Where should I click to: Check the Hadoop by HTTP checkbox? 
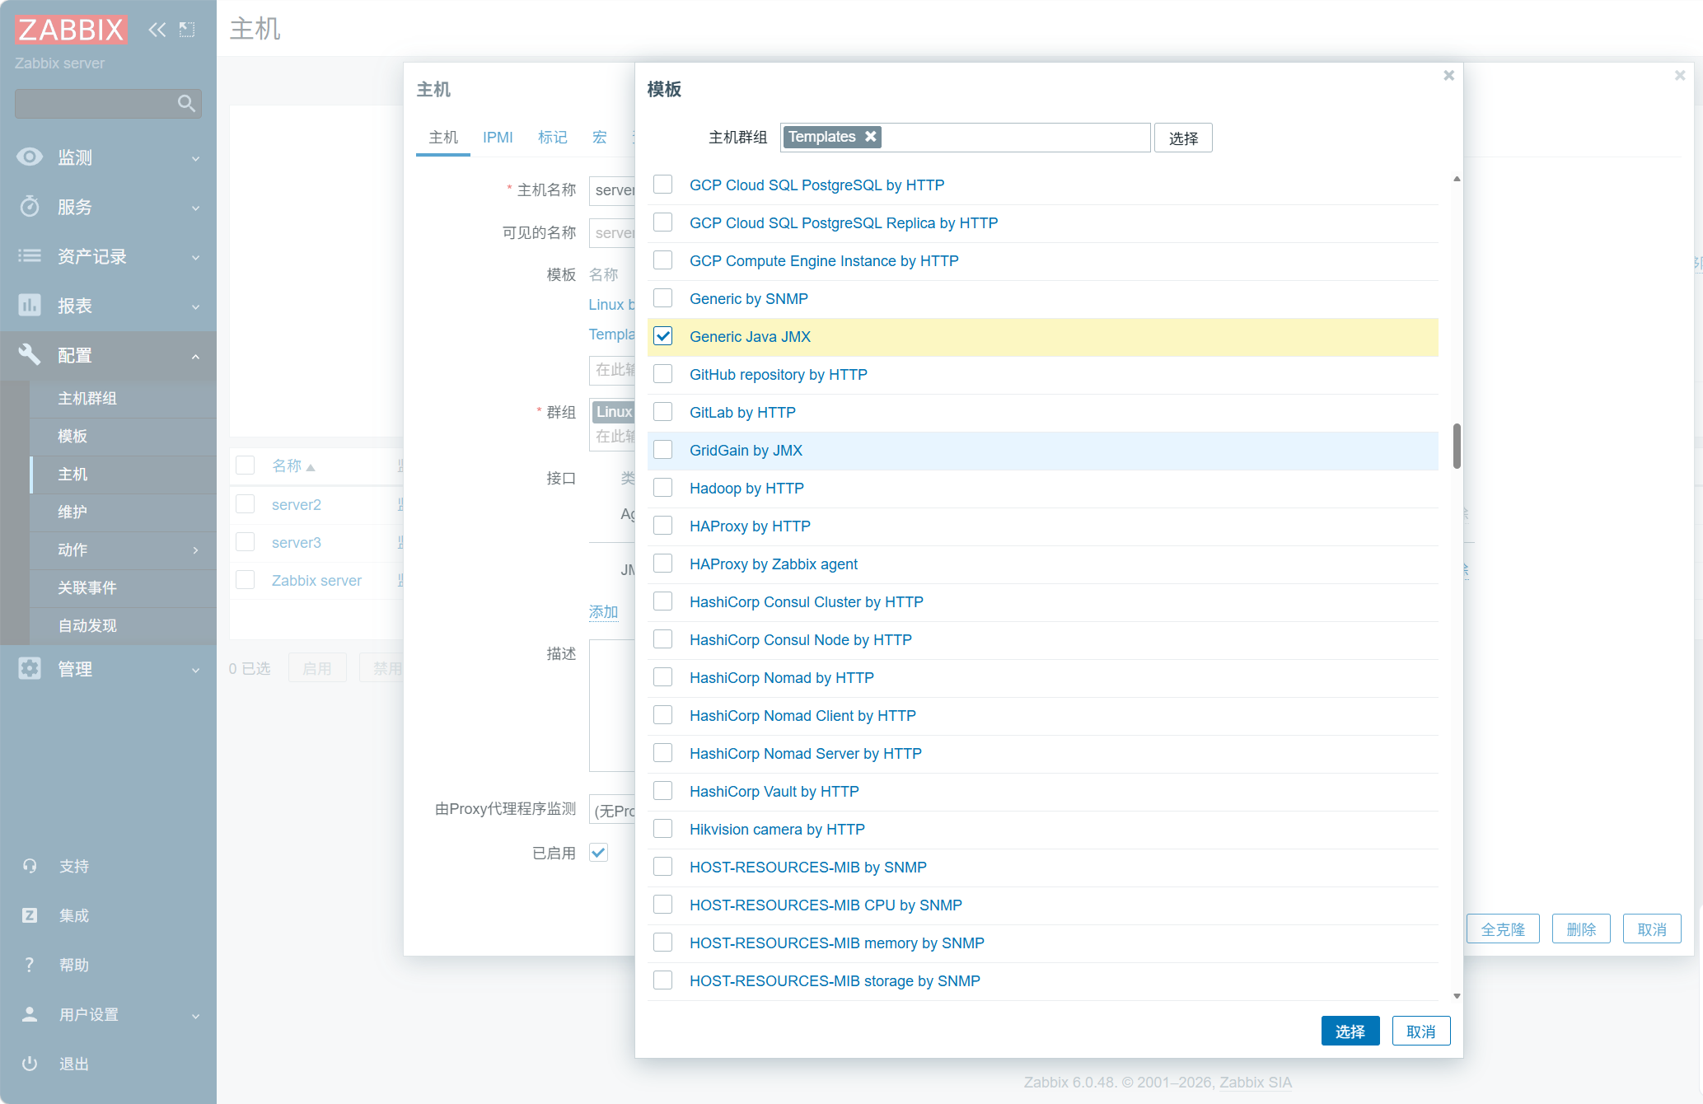663,488
